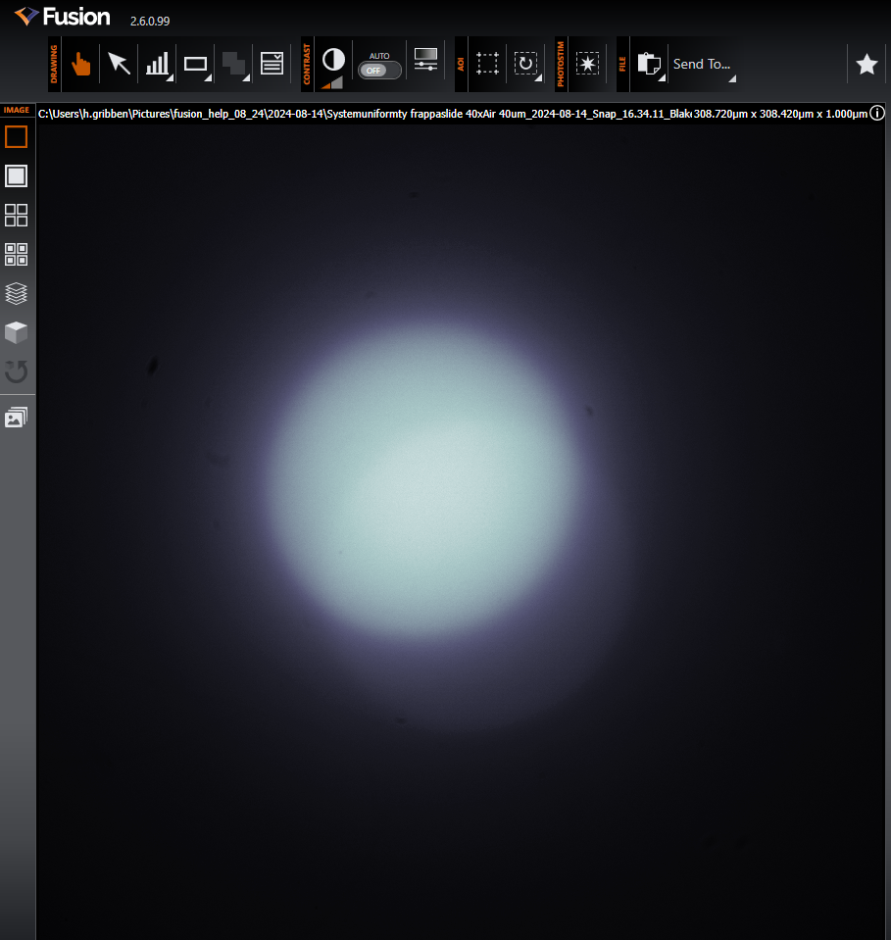Image resolution: width=891 pixels, height=940 pixels.
Task: Click the star favorites button
Action: pyautogui.click(x=866, y=64)
